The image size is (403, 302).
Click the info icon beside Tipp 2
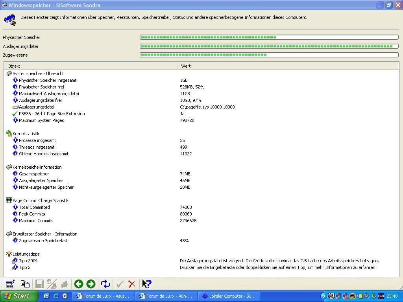pyautogui.click(x=15, y=267)
